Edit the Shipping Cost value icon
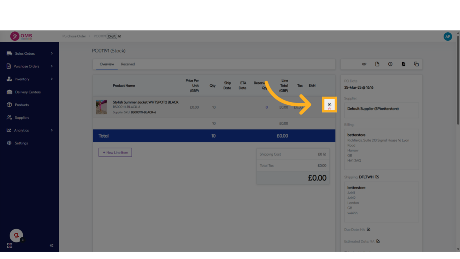This screenshot has width=460, height=259. (325, 154)
